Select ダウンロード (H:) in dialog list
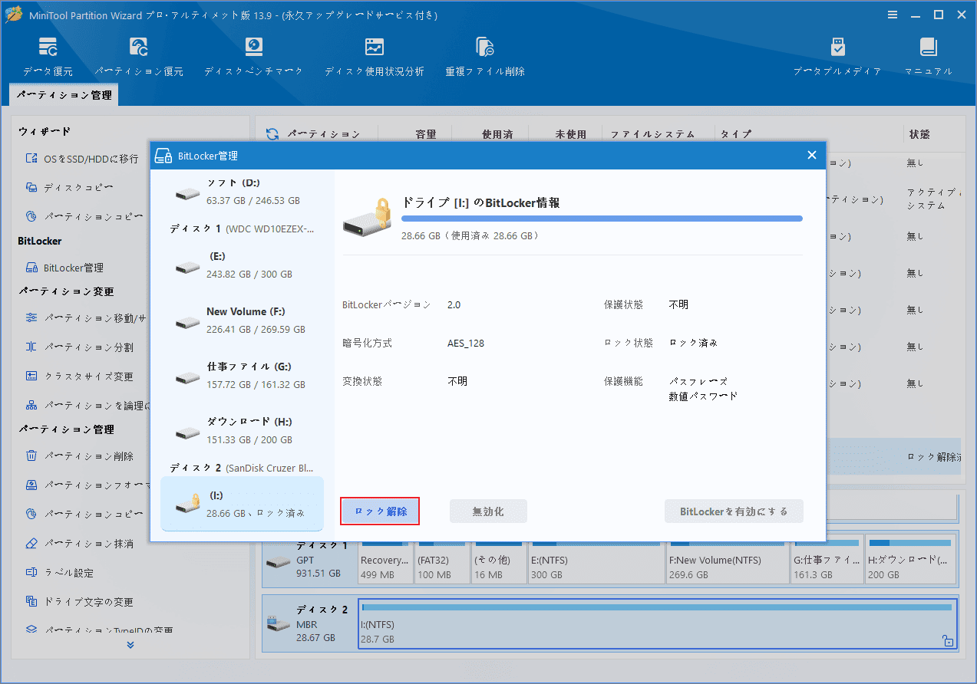The width and height of the screenshot is (977, 684). [x=242, y=431]
